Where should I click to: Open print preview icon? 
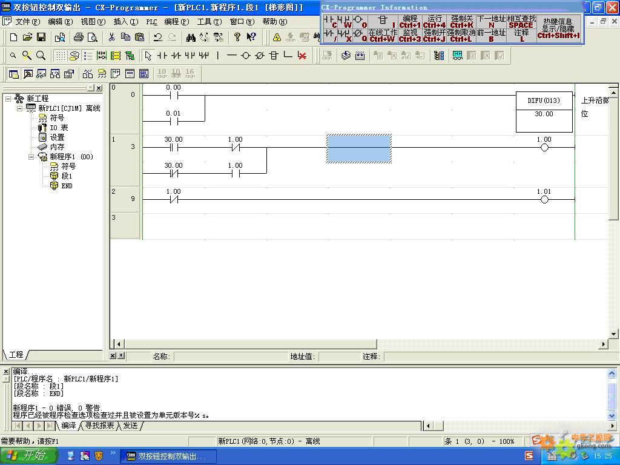pos(92,37)
